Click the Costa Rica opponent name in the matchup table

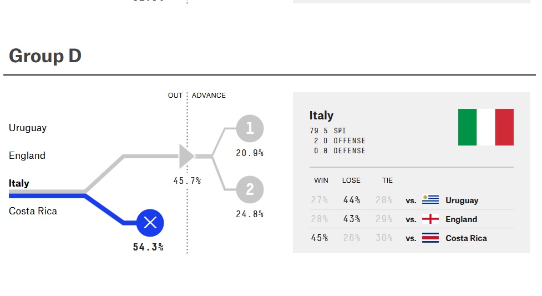coord(466,238)
